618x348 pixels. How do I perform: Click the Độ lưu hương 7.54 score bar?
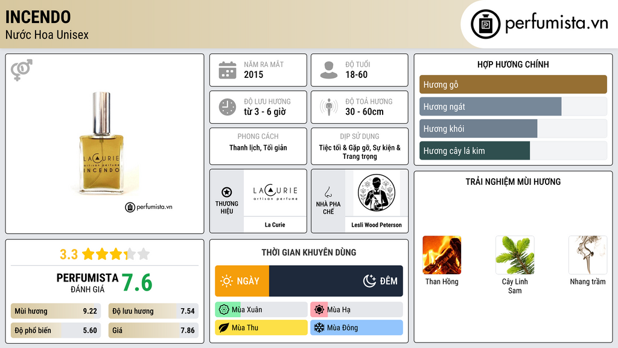click(153, 311)
